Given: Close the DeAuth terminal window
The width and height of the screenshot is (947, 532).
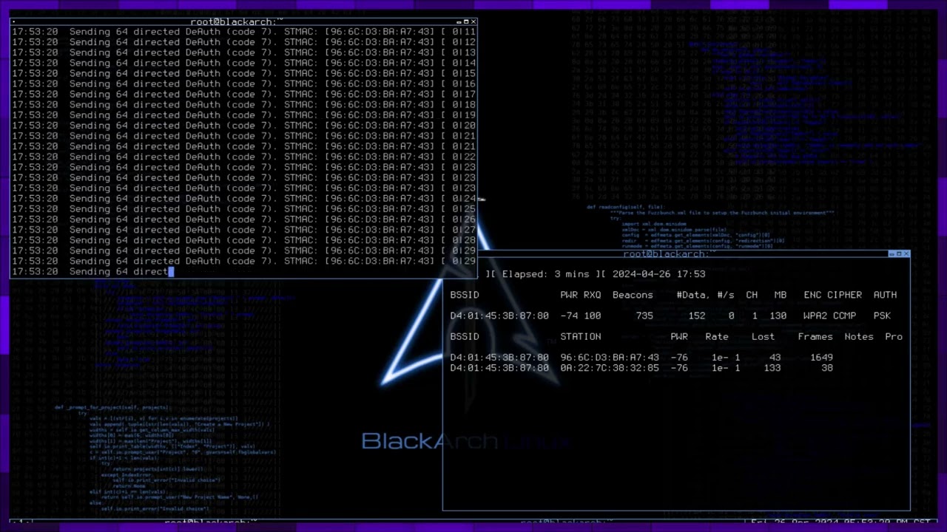Looking at the screenshot, I should pyautogui.click(x=473, y=22).
